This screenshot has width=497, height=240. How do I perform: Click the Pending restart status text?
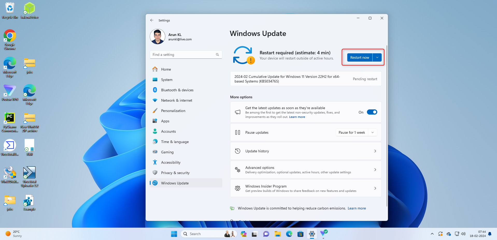tap(365, 79)
